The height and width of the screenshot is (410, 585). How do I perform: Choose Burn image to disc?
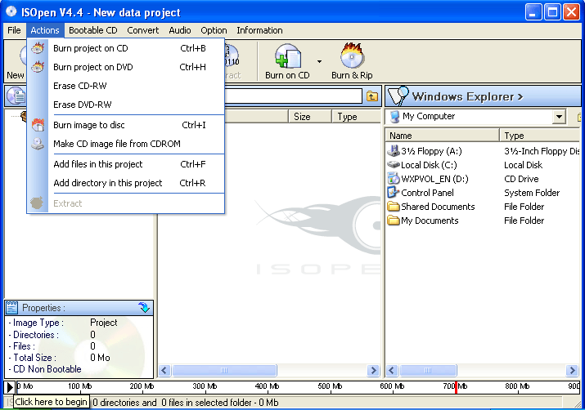pos(126,125)
